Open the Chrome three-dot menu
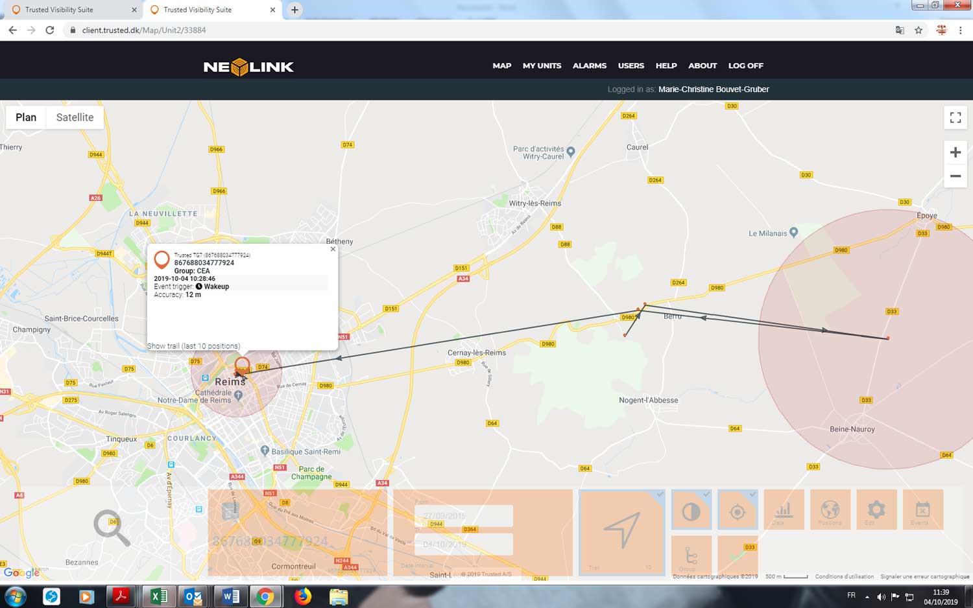973x608 pixels. point(960,30)
